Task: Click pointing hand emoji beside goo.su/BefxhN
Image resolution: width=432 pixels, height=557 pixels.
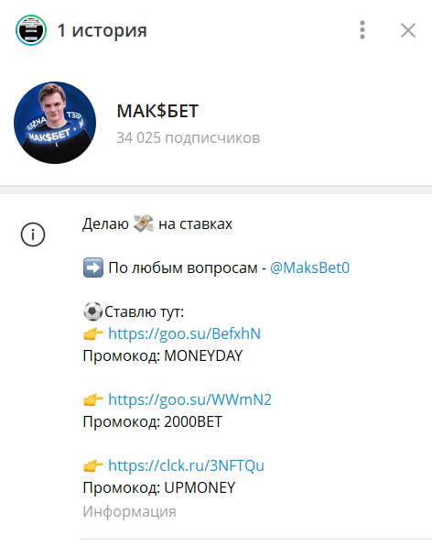Action: coord(93,333)
